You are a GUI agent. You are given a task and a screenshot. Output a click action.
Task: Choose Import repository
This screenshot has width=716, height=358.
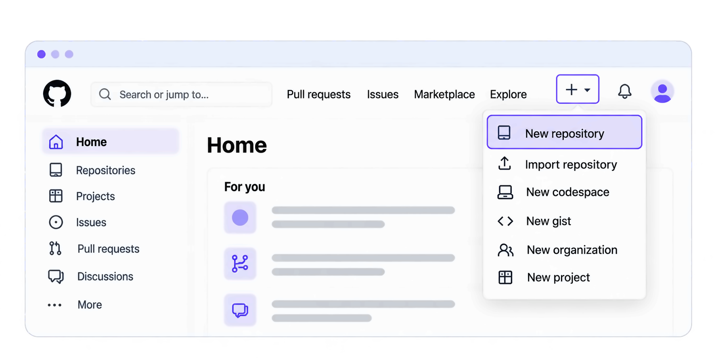click(x=564, y=164)
